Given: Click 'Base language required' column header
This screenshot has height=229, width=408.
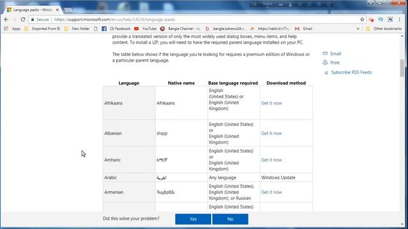Looking at the screenshot, I should pos(233,83).
